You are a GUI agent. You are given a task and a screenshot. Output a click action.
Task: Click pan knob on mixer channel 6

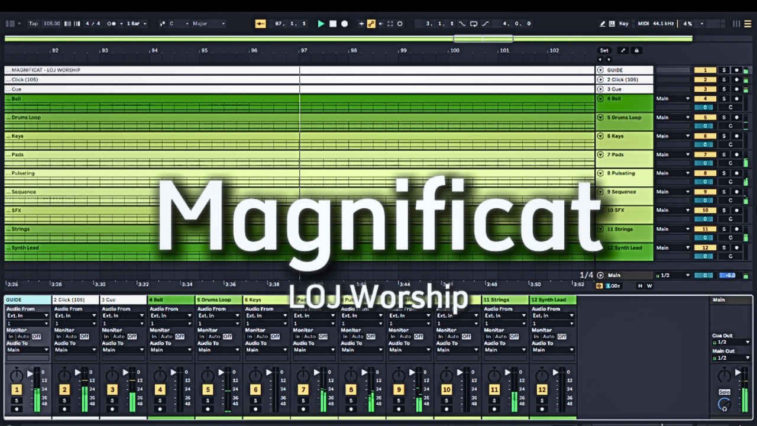click(255, 375)
